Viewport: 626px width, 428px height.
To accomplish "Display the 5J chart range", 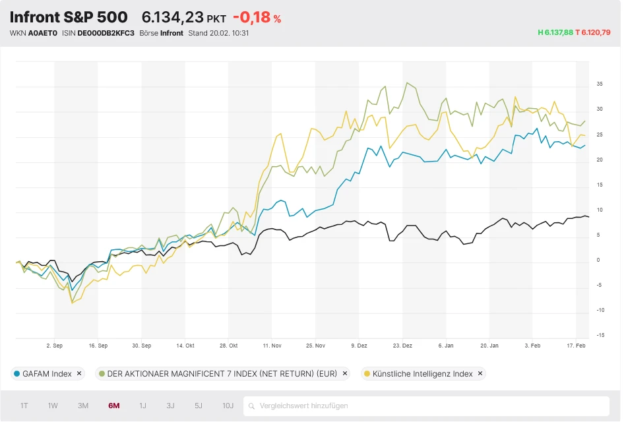I will click(199, 406).
